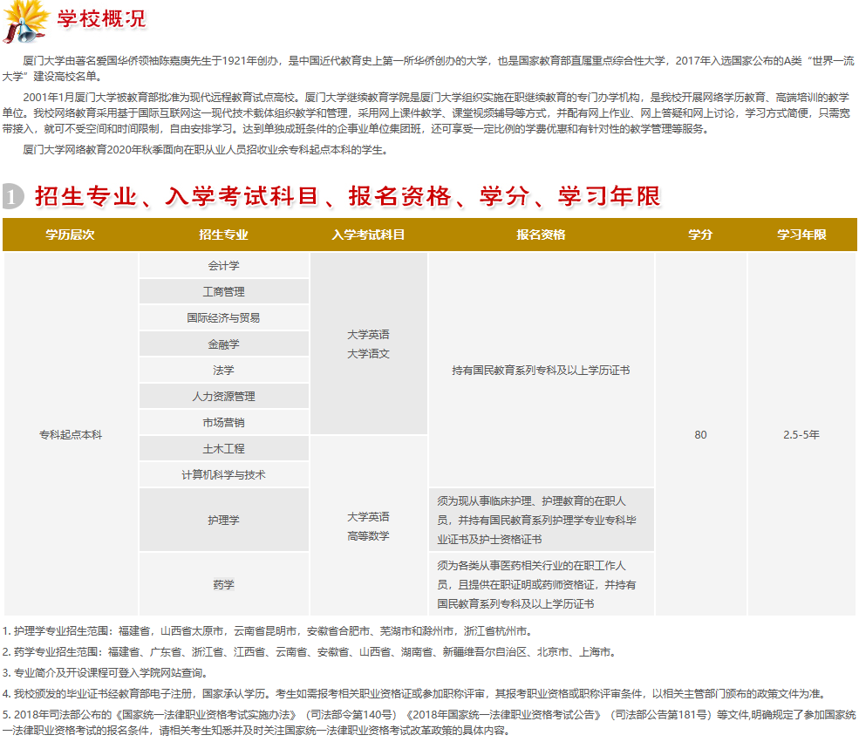Click the 学习年限 column header

(801, 235)
